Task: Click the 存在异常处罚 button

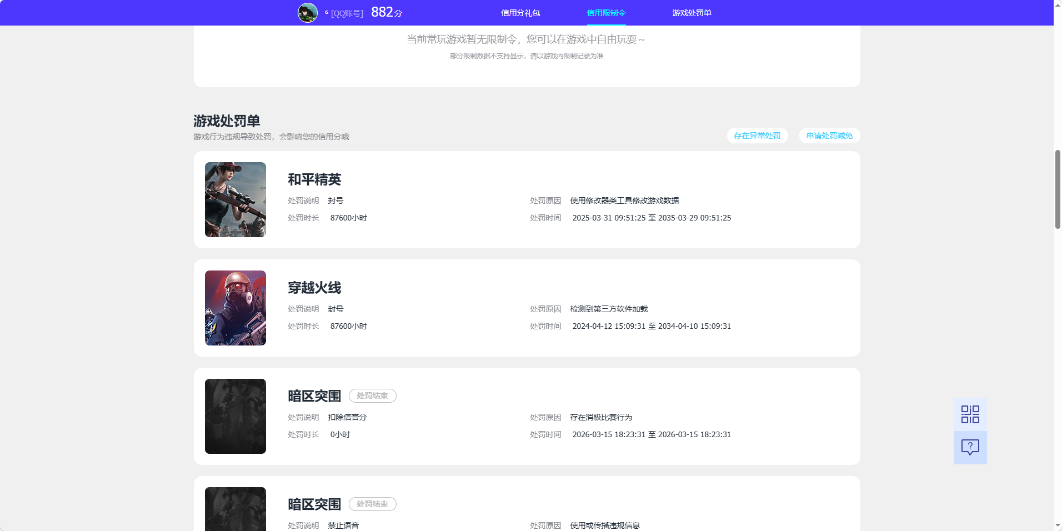Action: pyautogui.click(x=757, y=136)
